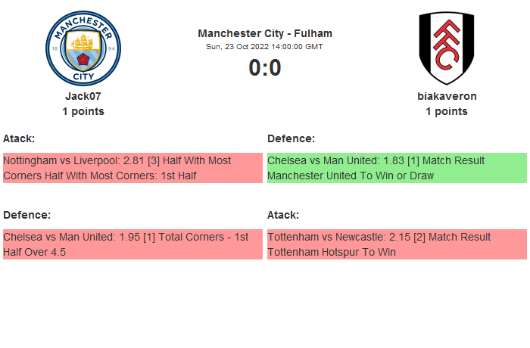Click the Manchester City club crest
Screen dimensions: 530x348
tap(83, 48)
